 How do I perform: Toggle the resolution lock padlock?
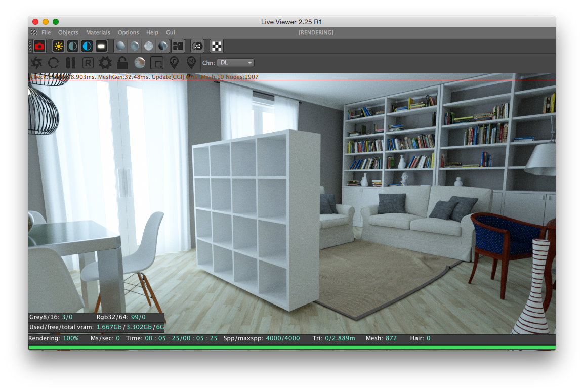(x=122, y=63)
